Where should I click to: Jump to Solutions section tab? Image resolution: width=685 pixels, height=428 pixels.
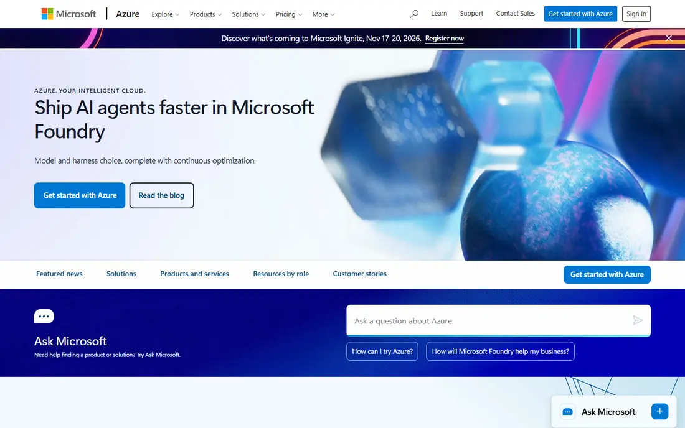(121, 274)
